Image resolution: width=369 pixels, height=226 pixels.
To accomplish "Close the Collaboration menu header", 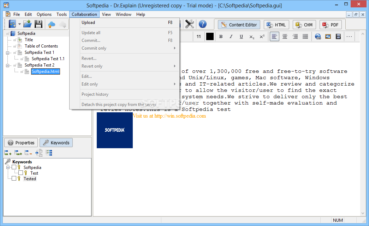I will (x=84, y=14).
